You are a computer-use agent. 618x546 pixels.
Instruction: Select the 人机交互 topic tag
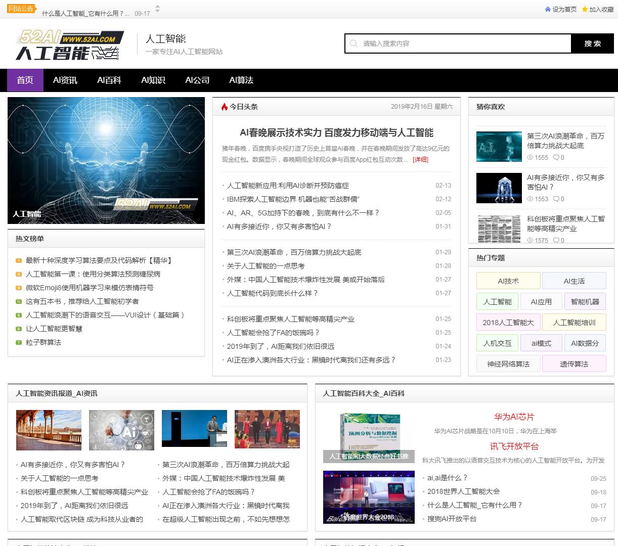(498, 343)
